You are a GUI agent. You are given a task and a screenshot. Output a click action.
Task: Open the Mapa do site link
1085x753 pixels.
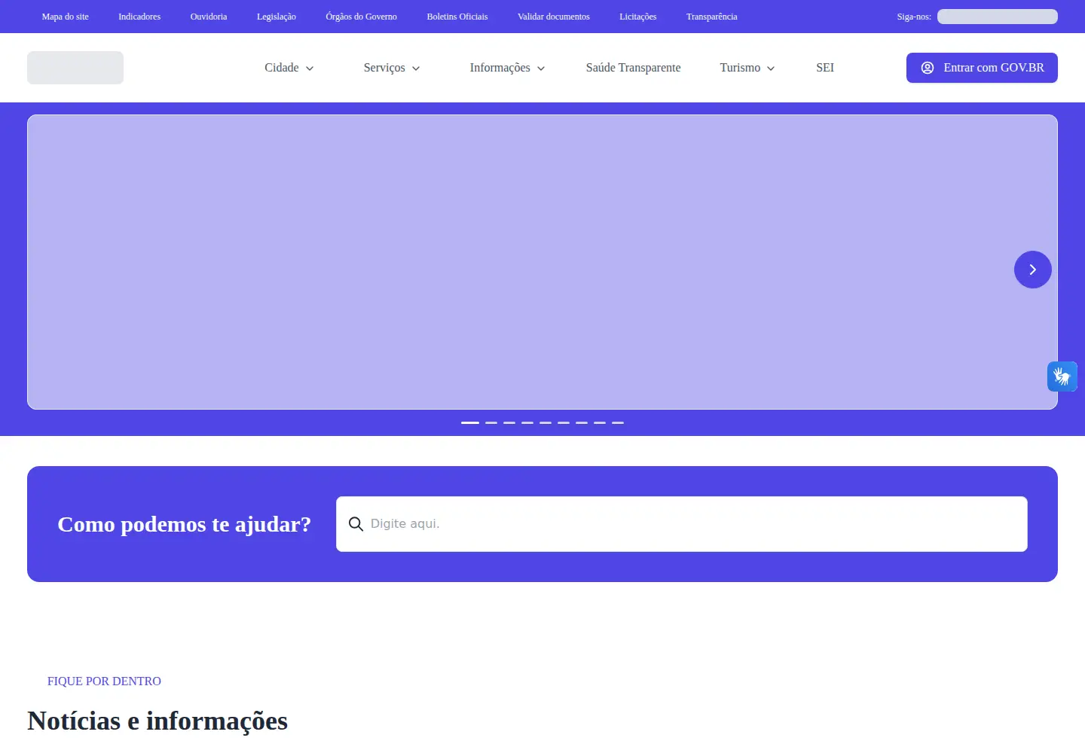coord(66,17)
